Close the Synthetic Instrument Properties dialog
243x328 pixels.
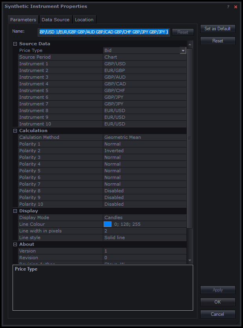[236, 7]
